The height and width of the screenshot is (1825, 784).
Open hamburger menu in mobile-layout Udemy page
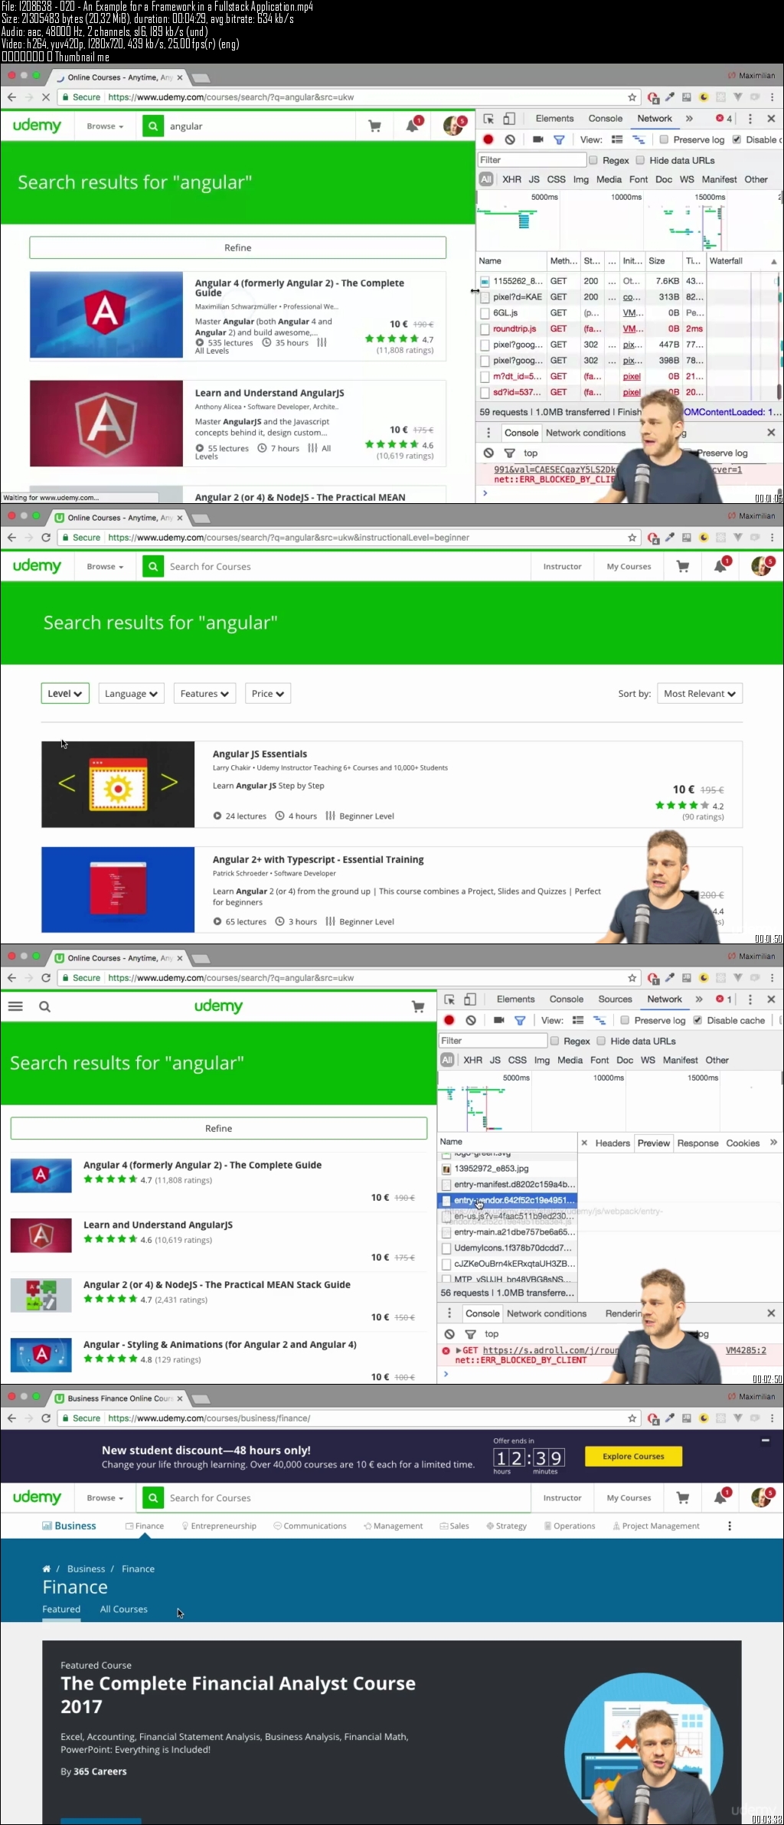15,1006
